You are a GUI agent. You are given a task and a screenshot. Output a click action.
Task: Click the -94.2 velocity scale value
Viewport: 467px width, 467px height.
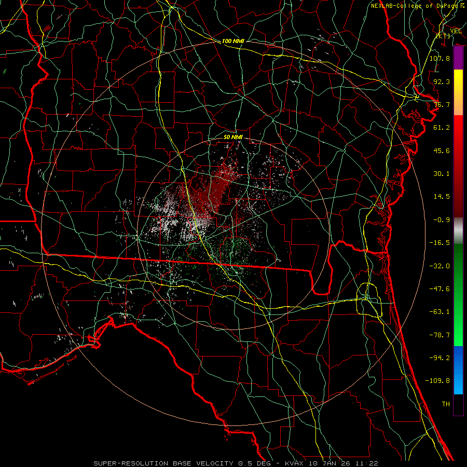(x=439, y=358)
